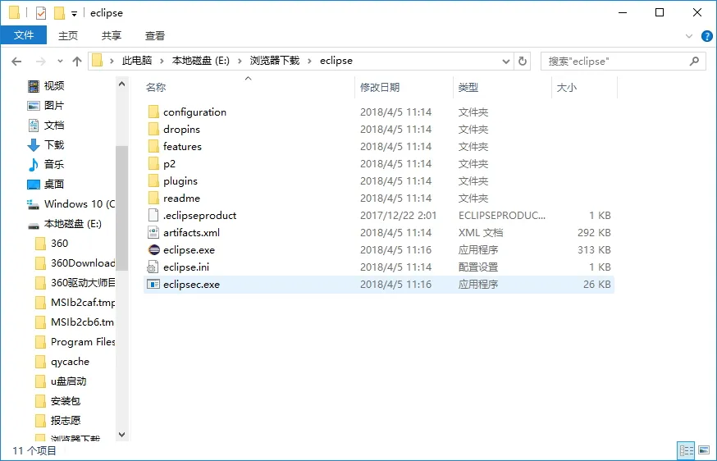Image resolution: width=717 pixels, height=461 pixels.
Task: Click sidebar scrollbar up arrow
Action: 121,84
